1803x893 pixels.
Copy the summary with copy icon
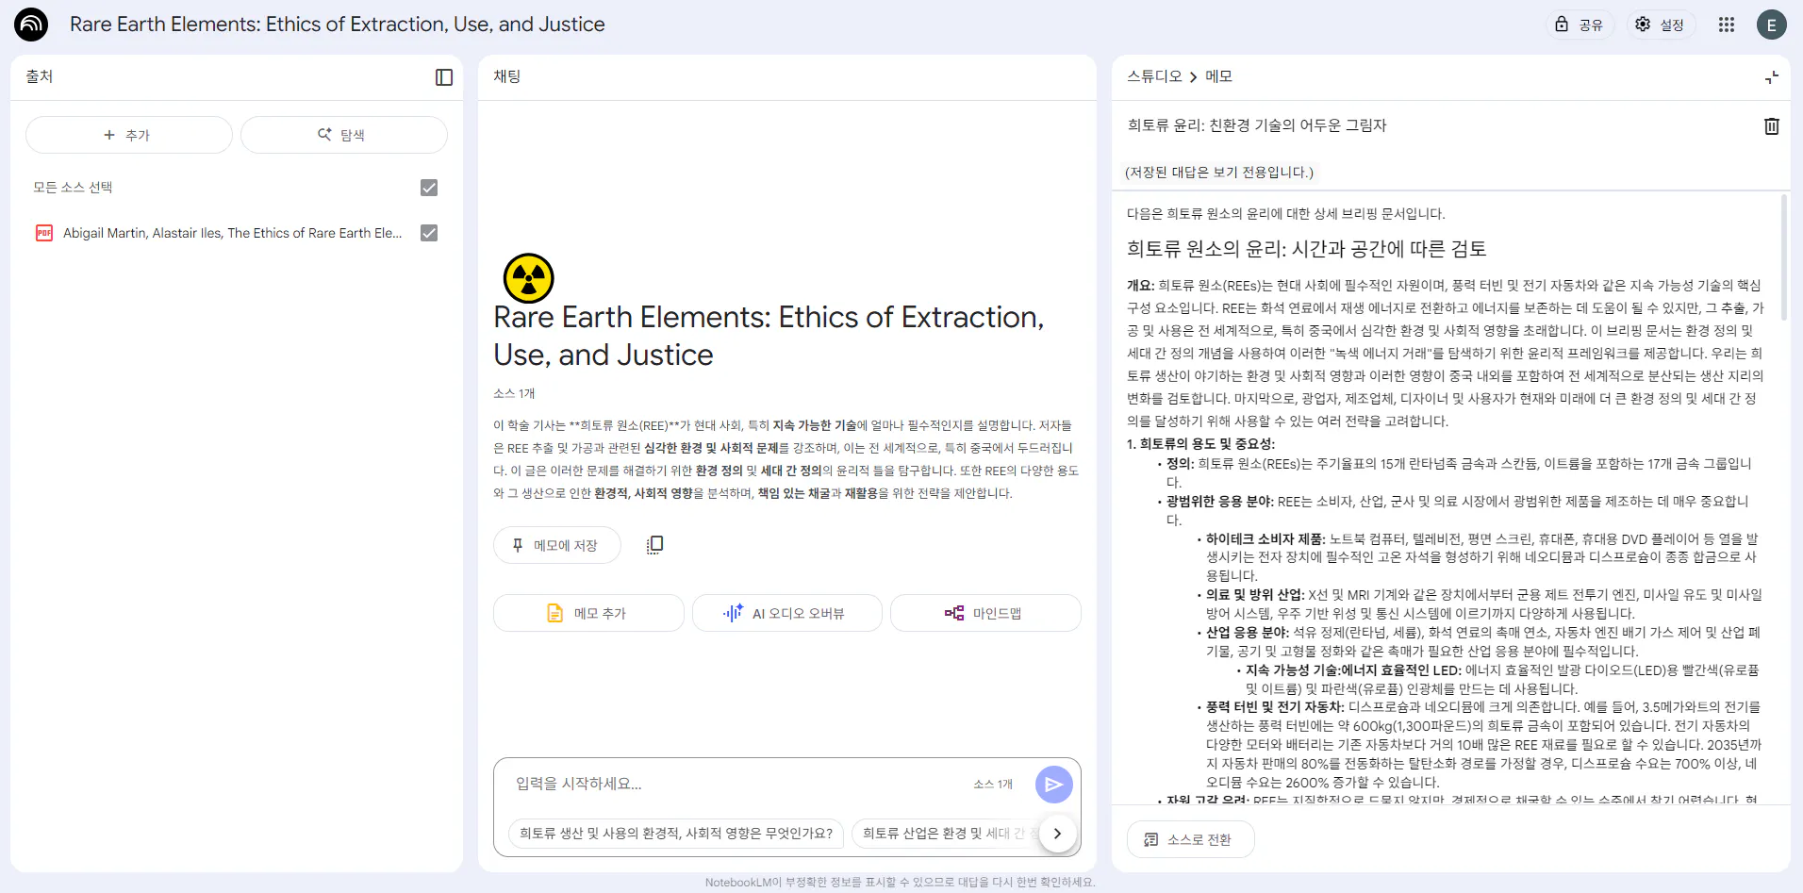655,545
